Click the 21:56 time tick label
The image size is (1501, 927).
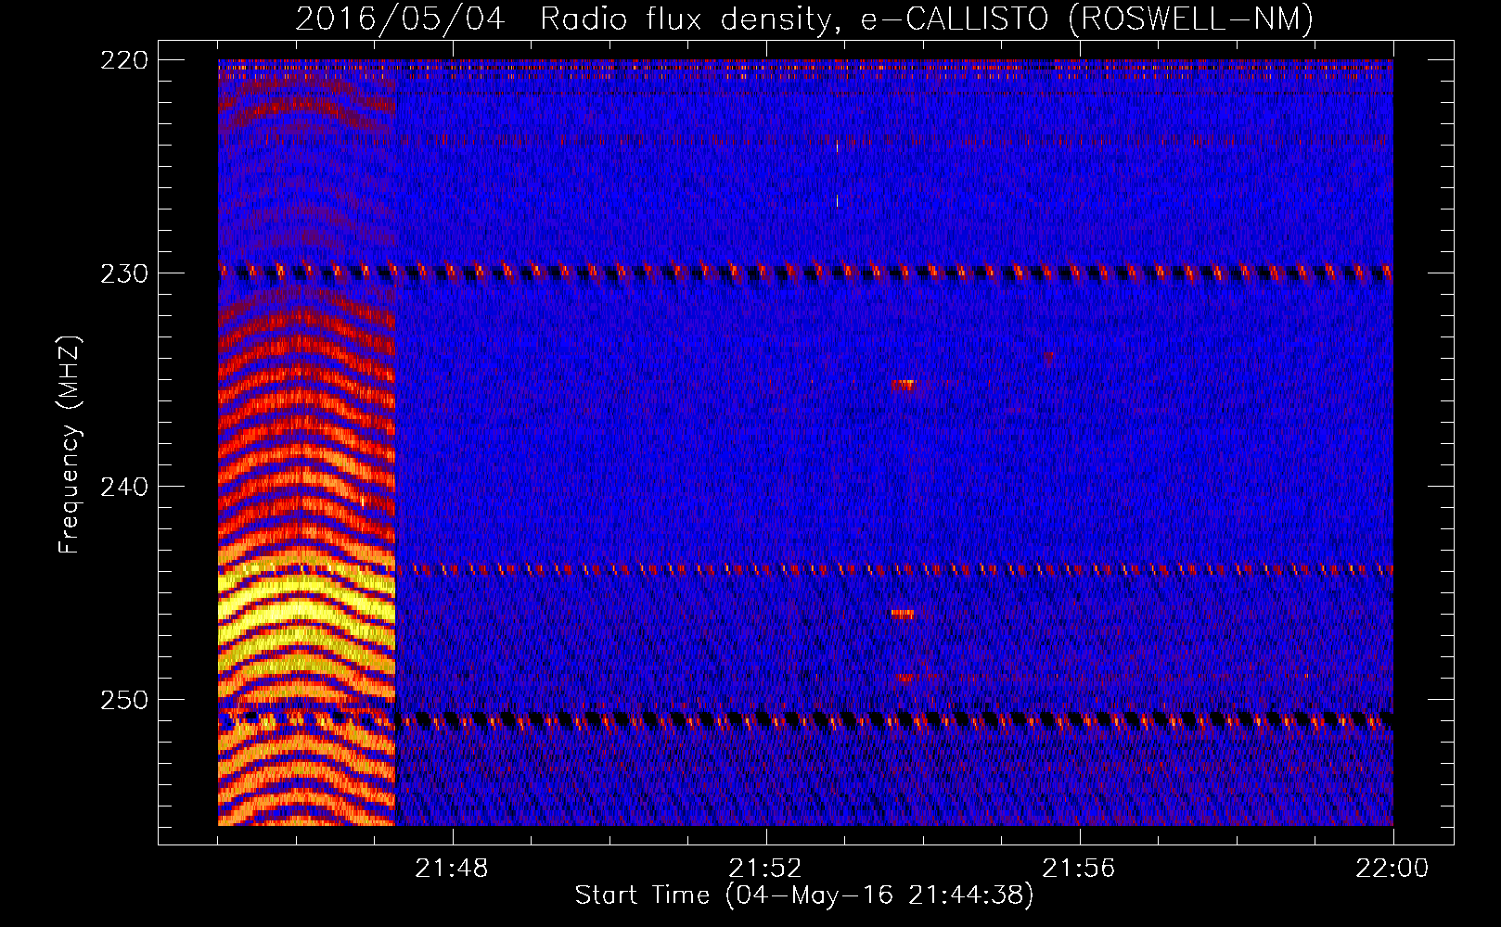(1079, 869)
